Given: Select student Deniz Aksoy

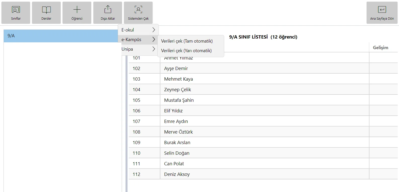Looking at the screenshot, I should pos(177,174).
